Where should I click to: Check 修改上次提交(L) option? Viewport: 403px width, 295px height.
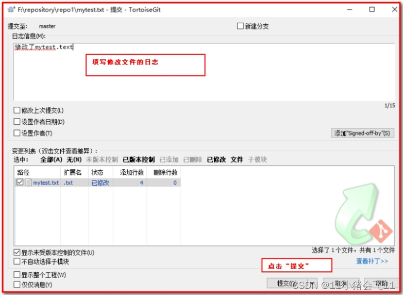(x=17, y=110)
